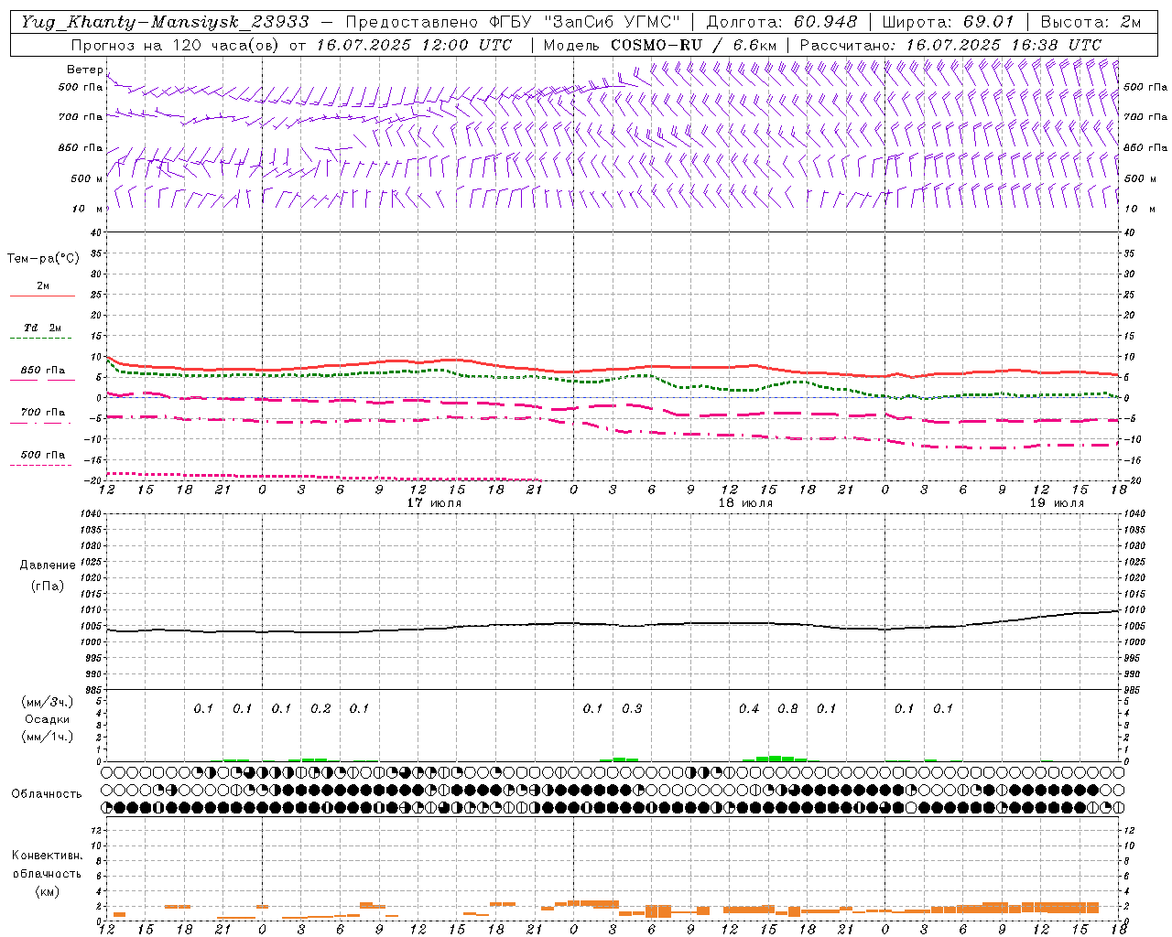Click the 0.8 precipitation value
The height and width of the screenshot is (937, 1172).
click(787, 708)
